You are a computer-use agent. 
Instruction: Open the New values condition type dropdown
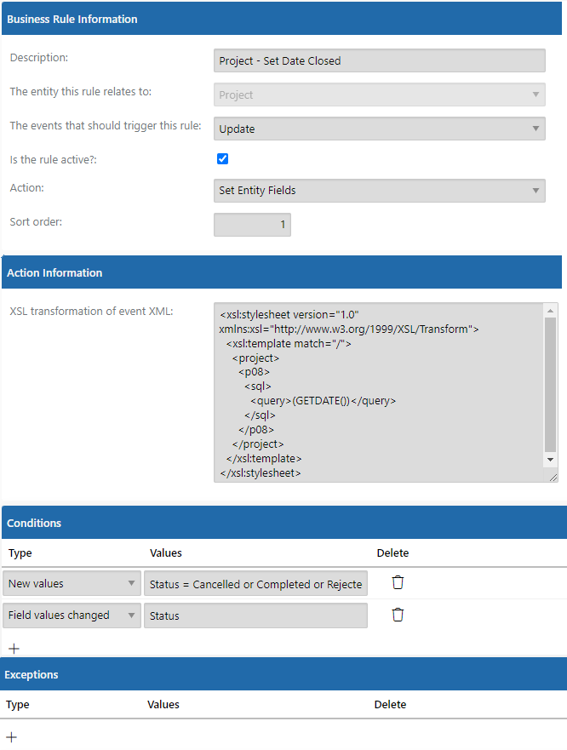pyautogui.click(x=72, y=583)
